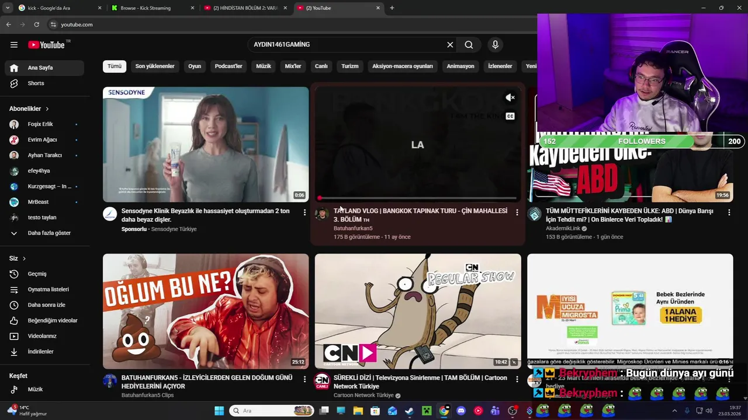748x420 pixels.
Task: Select the Aksiyon-macera oyunları filter chip
Action: [x=403, y=66]
